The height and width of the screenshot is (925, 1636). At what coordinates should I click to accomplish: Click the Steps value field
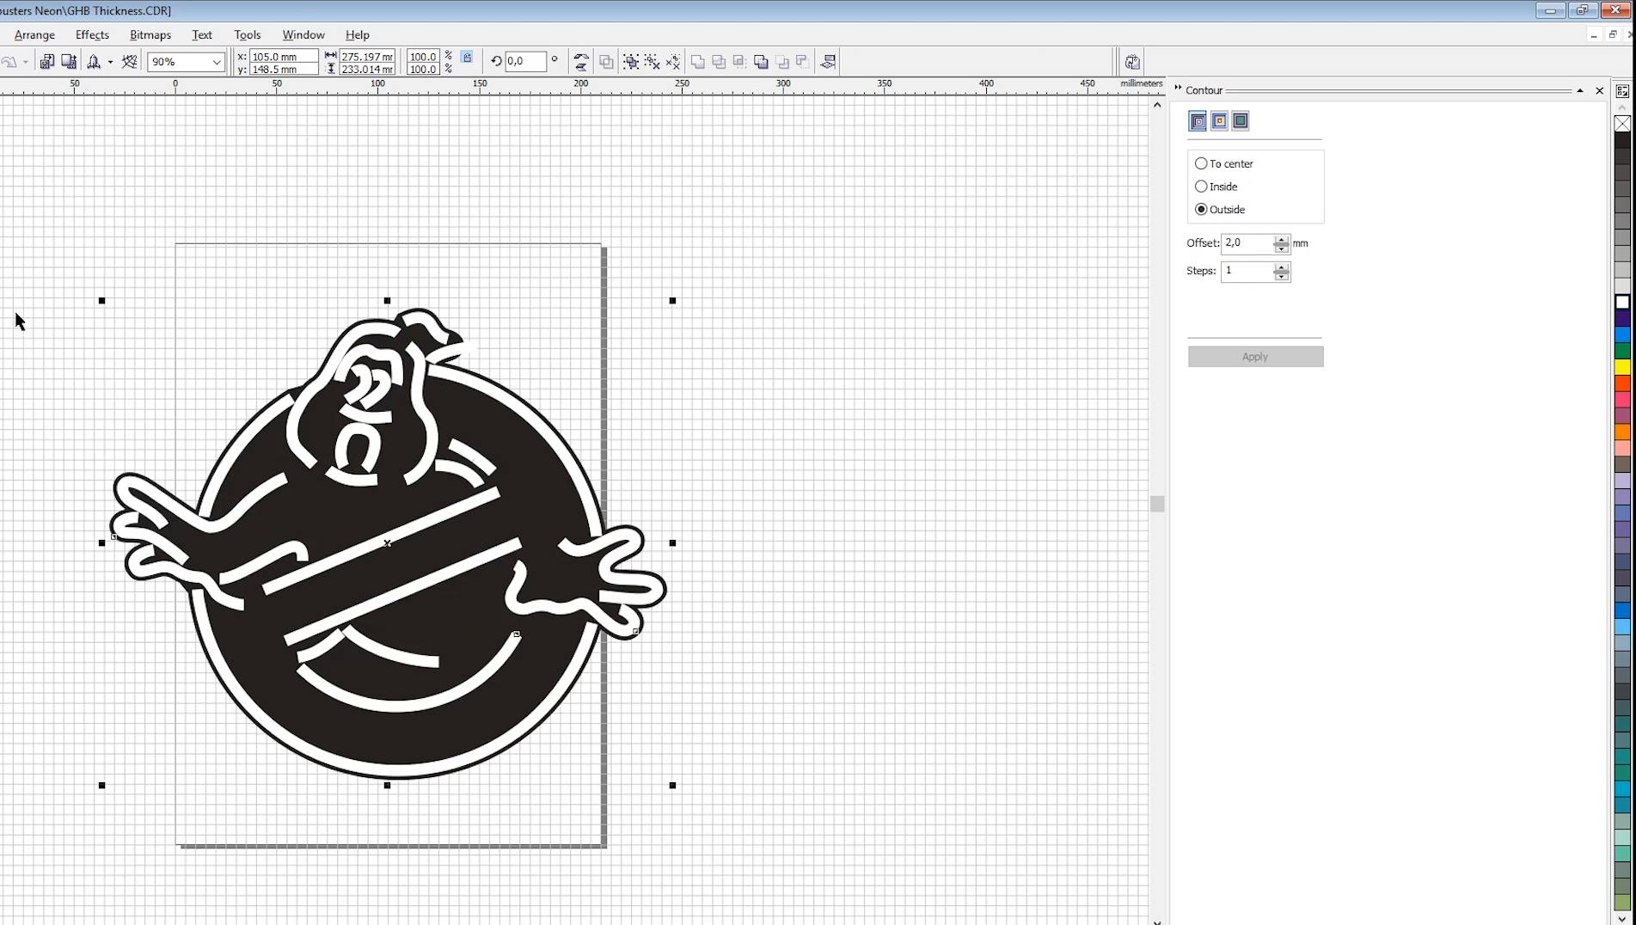(1247, 271)
